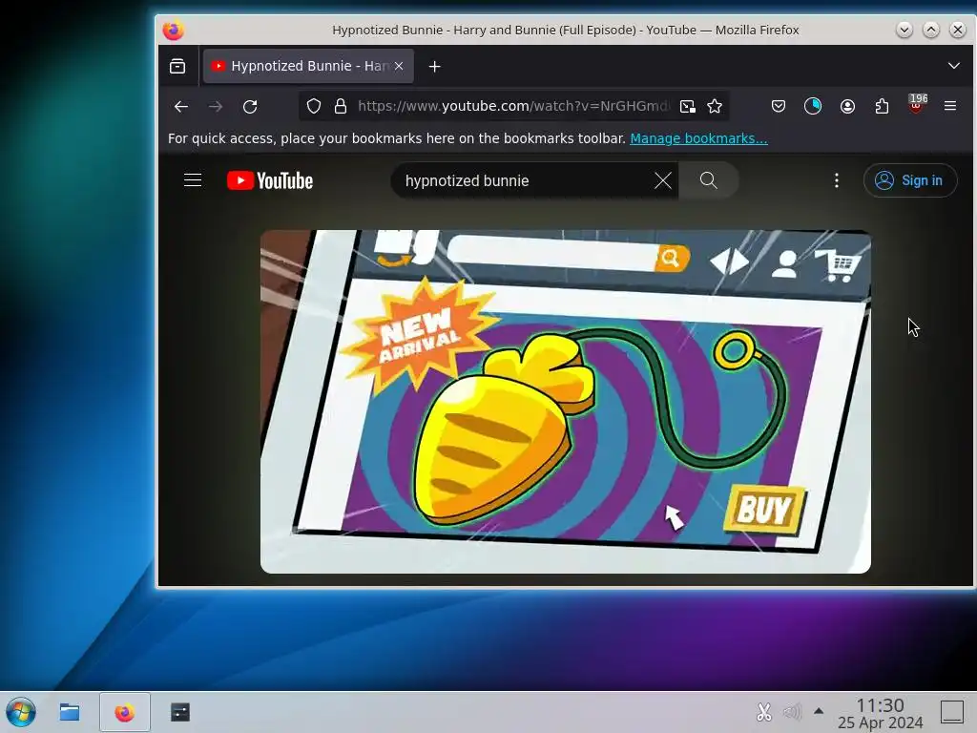Click the video player to pause

point(565,402)
